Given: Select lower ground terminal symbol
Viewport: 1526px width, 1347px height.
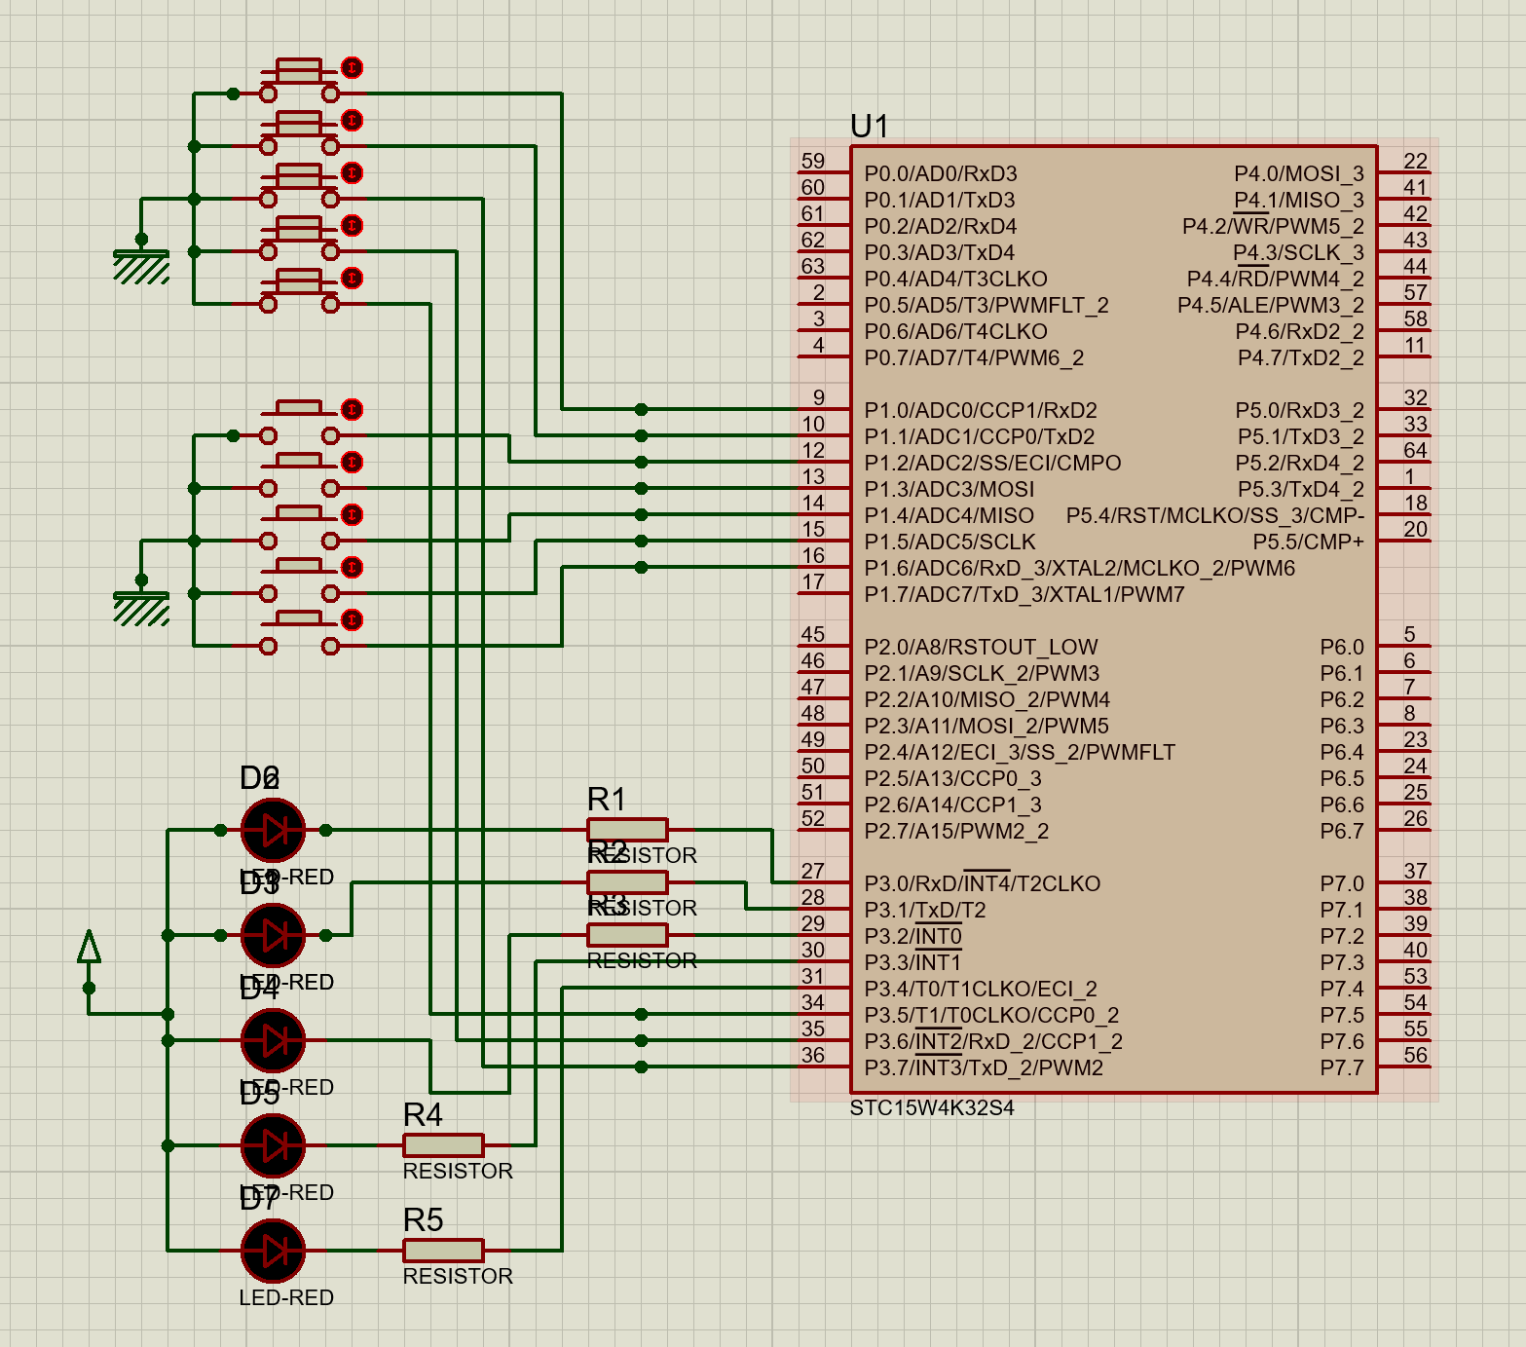Looking at the screenshot, I should (141, 608).
